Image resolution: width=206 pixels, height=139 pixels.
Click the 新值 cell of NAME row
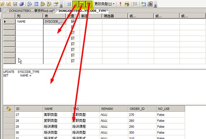click(91, 21)
